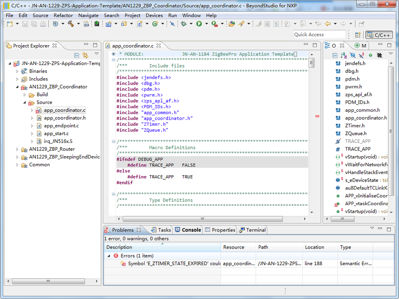Viewport: 399px width, 299px height.
Task: Click Collapse All in Project Explorer
Action: tap(77, 55)
